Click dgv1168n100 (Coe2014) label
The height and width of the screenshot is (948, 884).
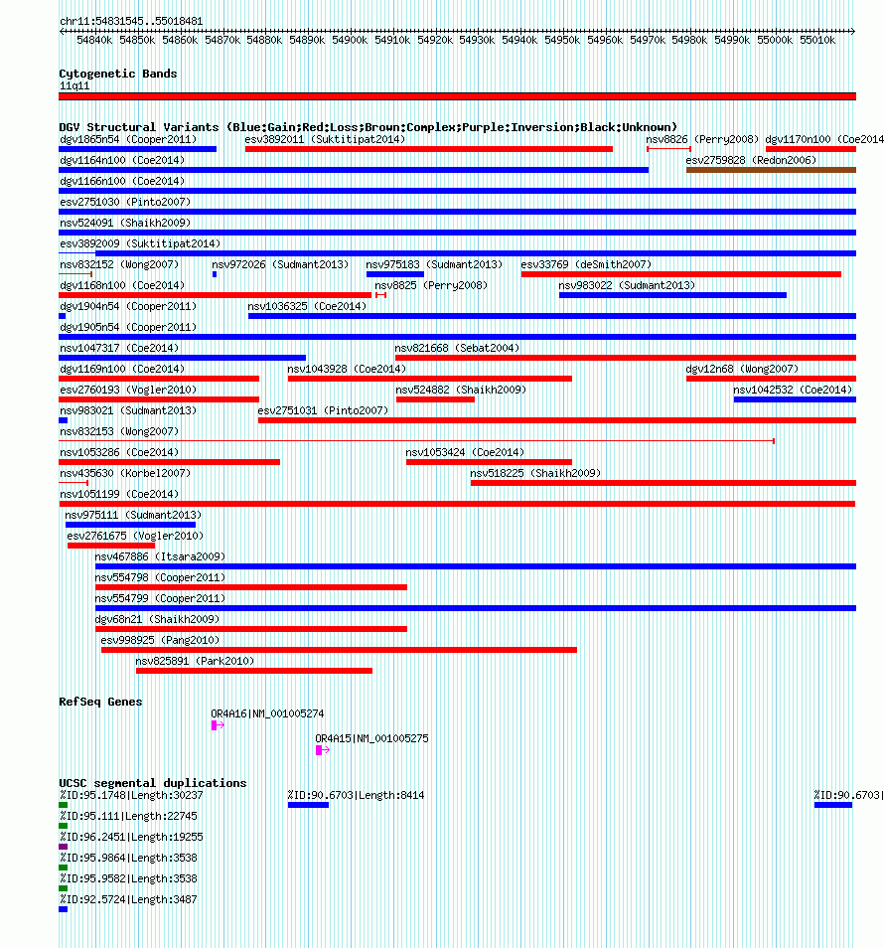[122, 285]
